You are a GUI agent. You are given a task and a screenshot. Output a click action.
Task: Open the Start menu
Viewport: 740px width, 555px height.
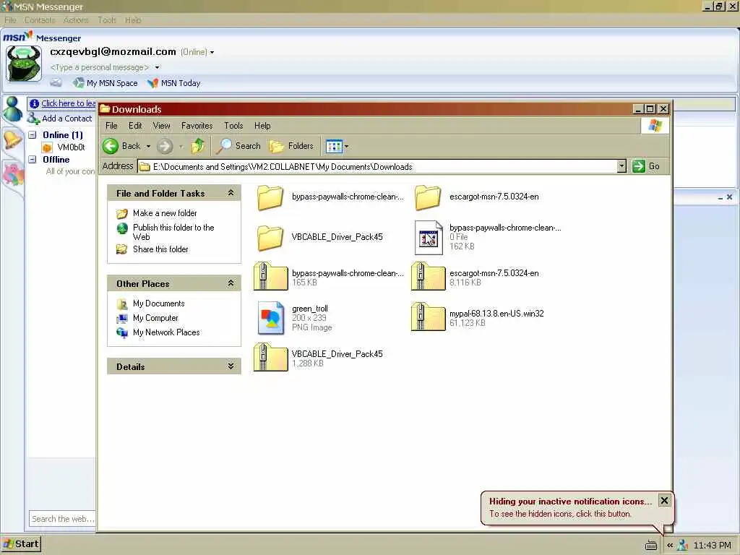21,544
